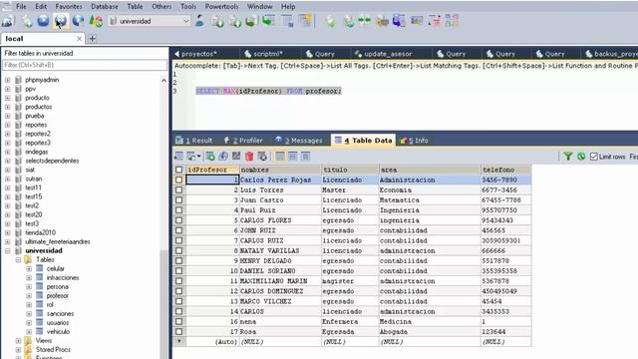Close the local connection tab
The image size is (638, 359).
click(x=79, y=39)
